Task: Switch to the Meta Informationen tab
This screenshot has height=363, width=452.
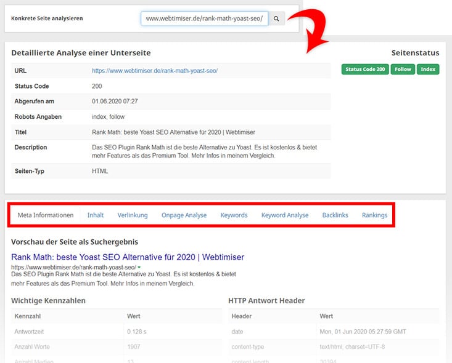Action: click(x=46, y=215)
